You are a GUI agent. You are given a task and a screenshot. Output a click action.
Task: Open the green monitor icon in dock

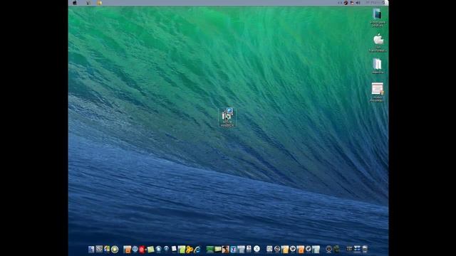click(x=209, y=249)
